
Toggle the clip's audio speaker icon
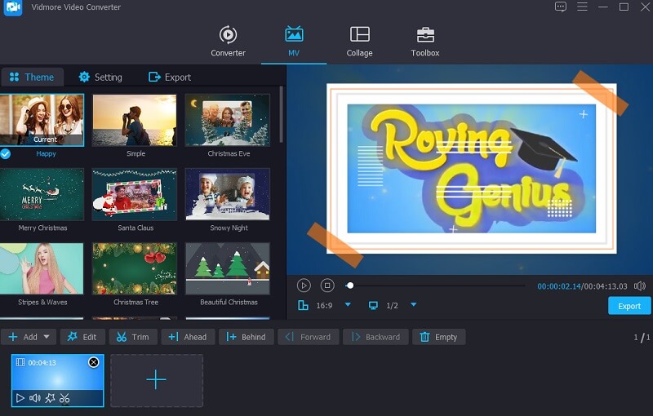tap(35, 398)
